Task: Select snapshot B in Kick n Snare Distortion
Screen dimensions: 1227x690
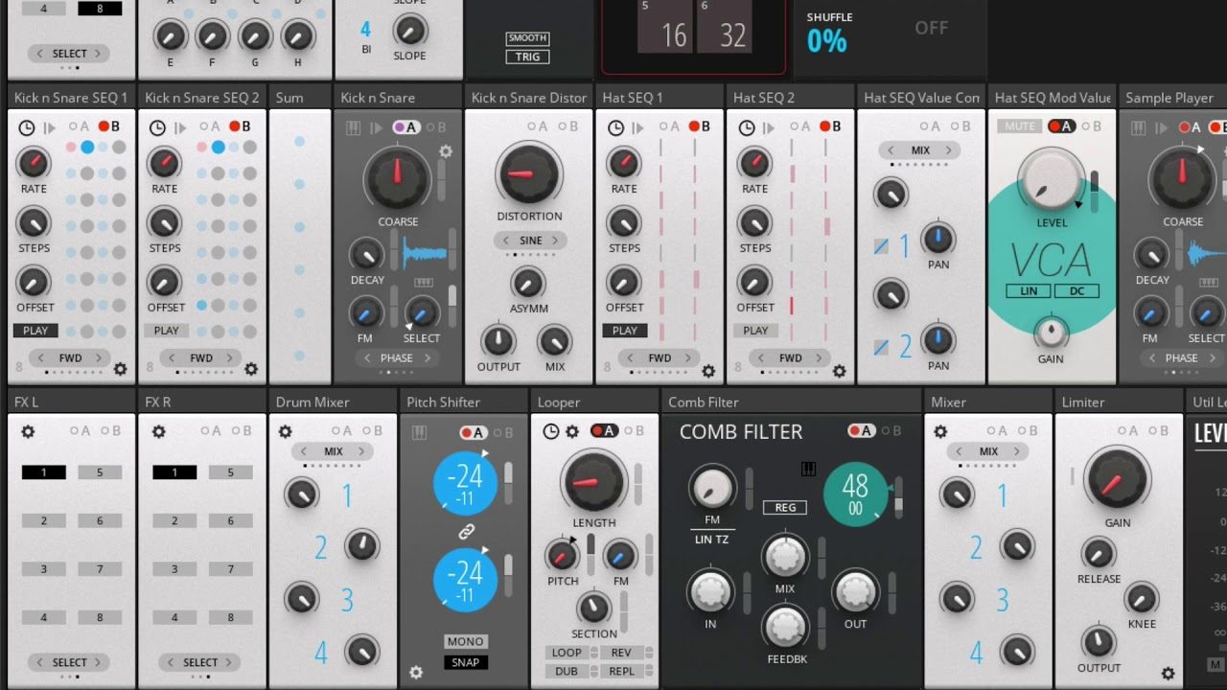Action: tap(567, 126)
